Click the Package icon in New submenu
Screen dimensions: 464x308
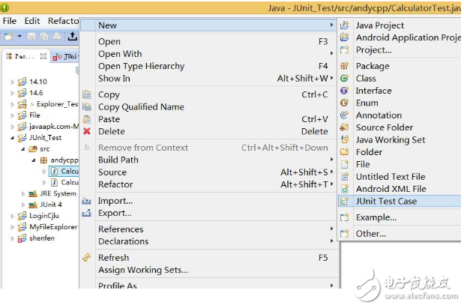pyautogui.click(x=344, y=66)
